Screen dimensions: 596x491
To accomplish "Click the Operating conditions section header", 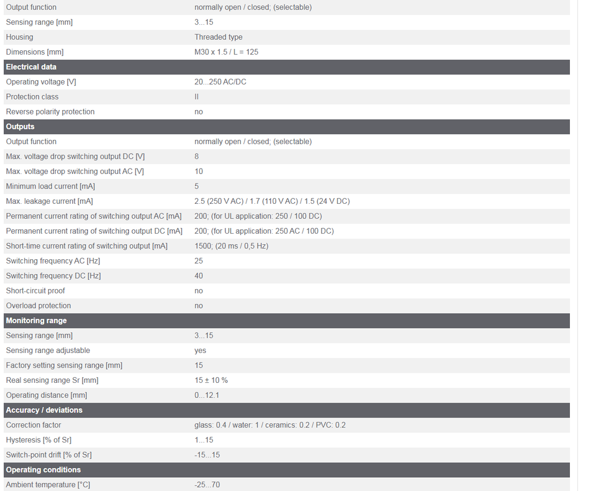I will 43,470.
